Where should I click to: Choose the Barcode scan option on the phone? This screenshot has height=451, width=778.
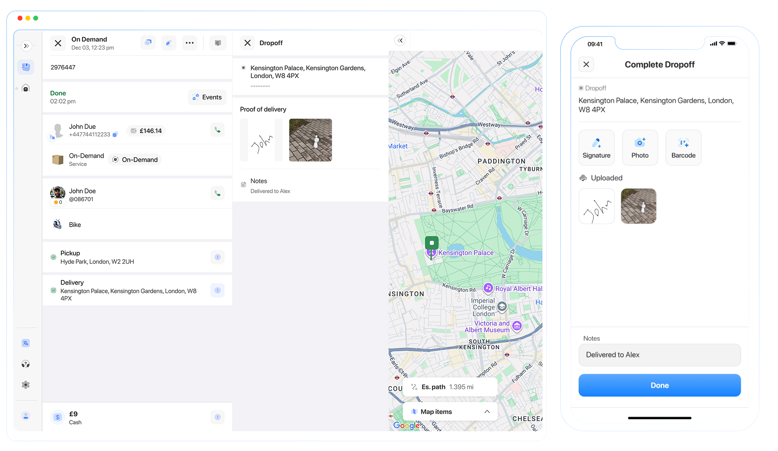(683, 147)
